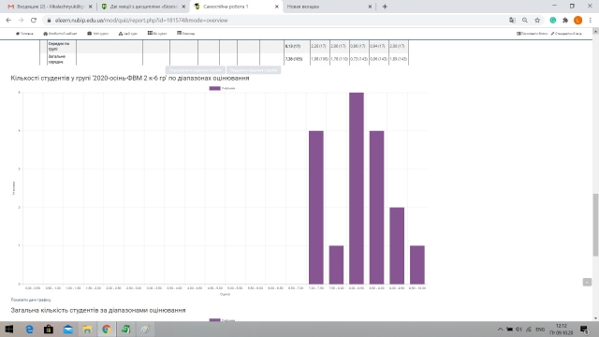Image resolution: width=599 pixels, height=337 pixels.
Task: Open Microsoft Edge from the taskbar
Action: 29,329
